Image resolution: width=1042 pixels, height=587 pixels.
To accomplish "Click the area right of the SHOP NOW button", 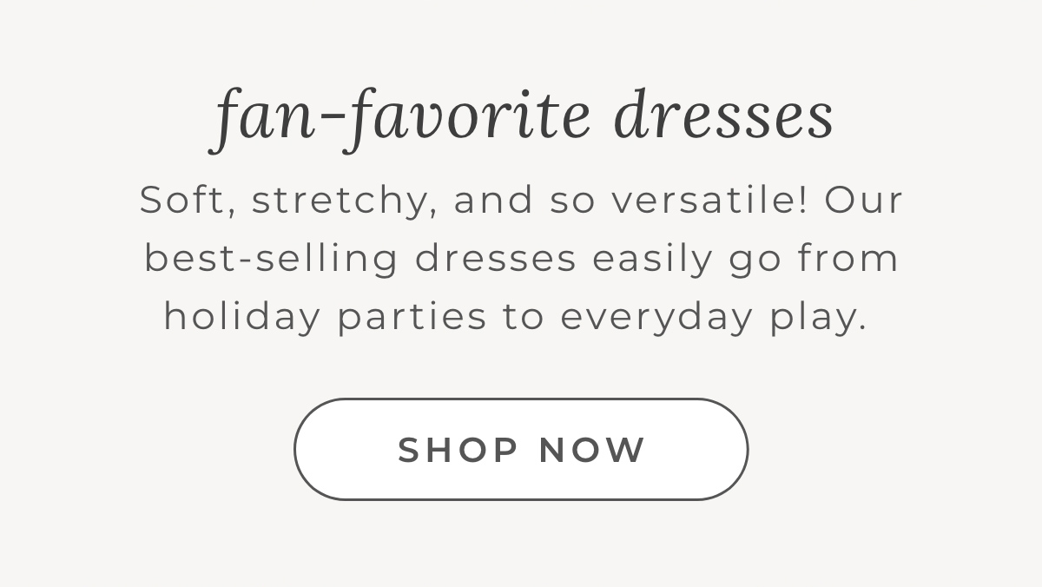I will [x=894, y=449].
